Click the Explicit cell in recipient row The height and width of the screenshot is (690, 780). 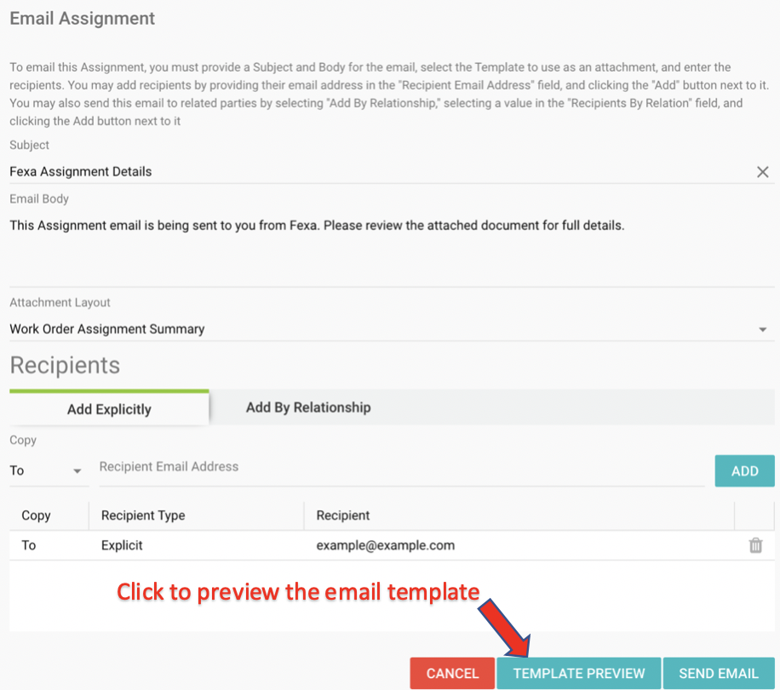pyautogui.click(x=122, y=545)
